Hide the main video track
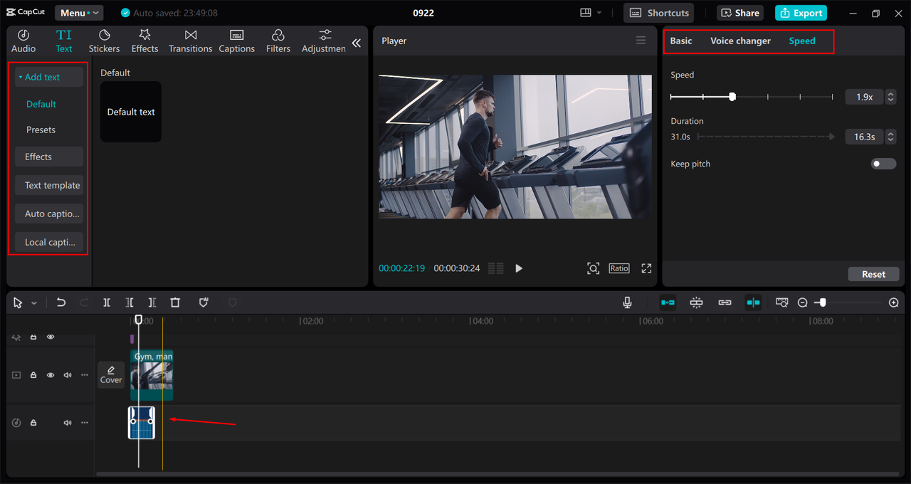Viewport: 911px width, 484px height. 51,375
